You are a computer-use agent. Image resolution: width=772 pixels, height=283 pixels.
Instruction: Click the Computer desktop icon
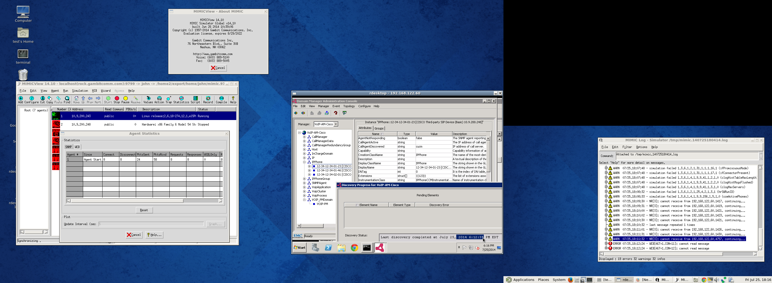[x=23, y=14]
